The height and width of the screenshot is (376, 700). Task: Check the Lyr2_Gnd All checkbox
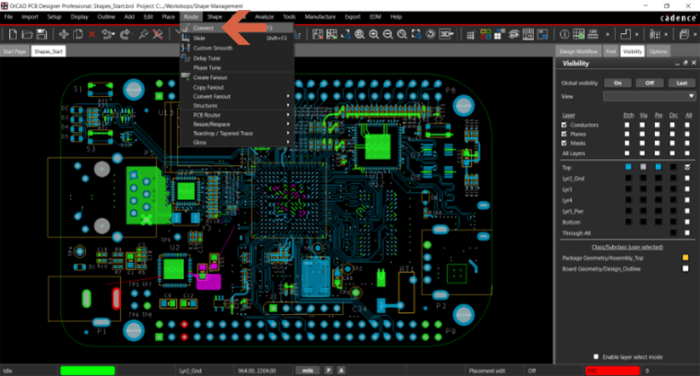point(687,179)
